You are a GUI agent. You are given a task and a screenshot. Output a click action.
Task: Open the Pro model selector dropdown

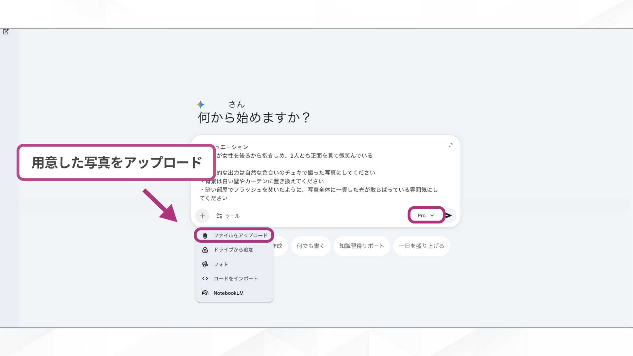point(426,215)
